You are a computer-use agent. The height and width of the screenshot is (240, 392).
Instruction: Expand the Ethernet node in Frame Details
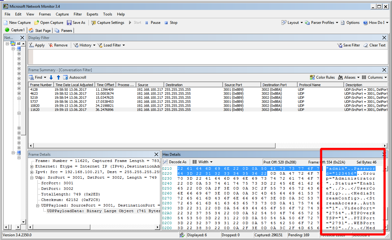click(32, 167)
